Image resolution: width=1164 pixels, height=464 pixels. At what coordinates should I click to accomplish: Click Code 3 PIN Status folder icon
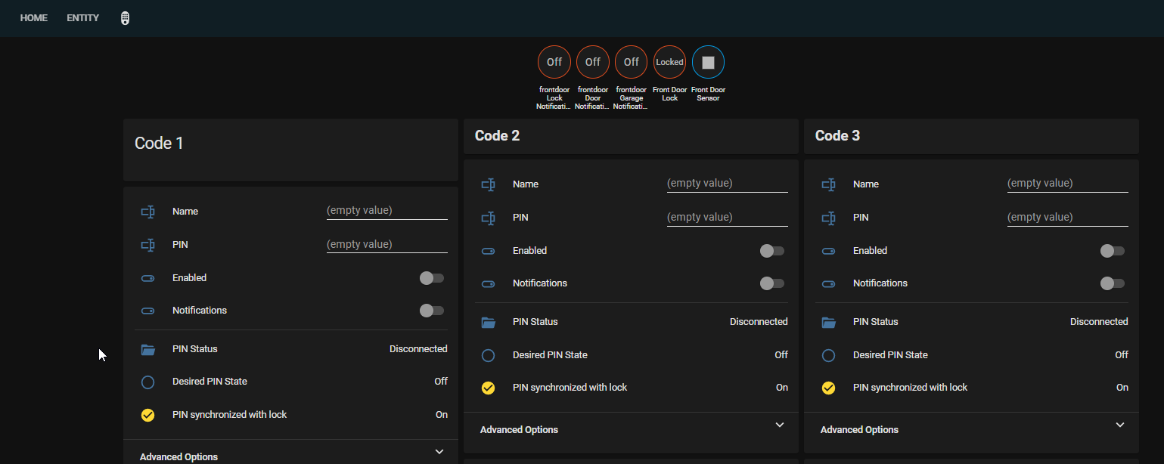coord(828,322)
